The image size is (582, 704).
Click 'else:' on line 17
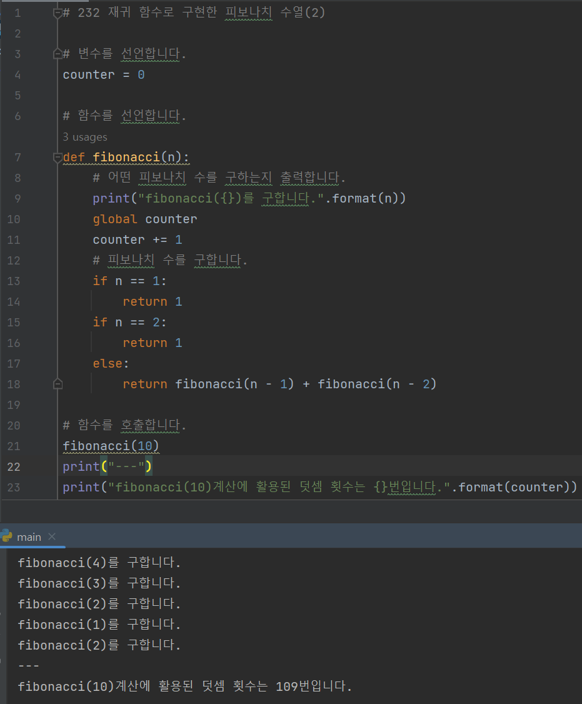pyautogui.click(x=111, y=364)
